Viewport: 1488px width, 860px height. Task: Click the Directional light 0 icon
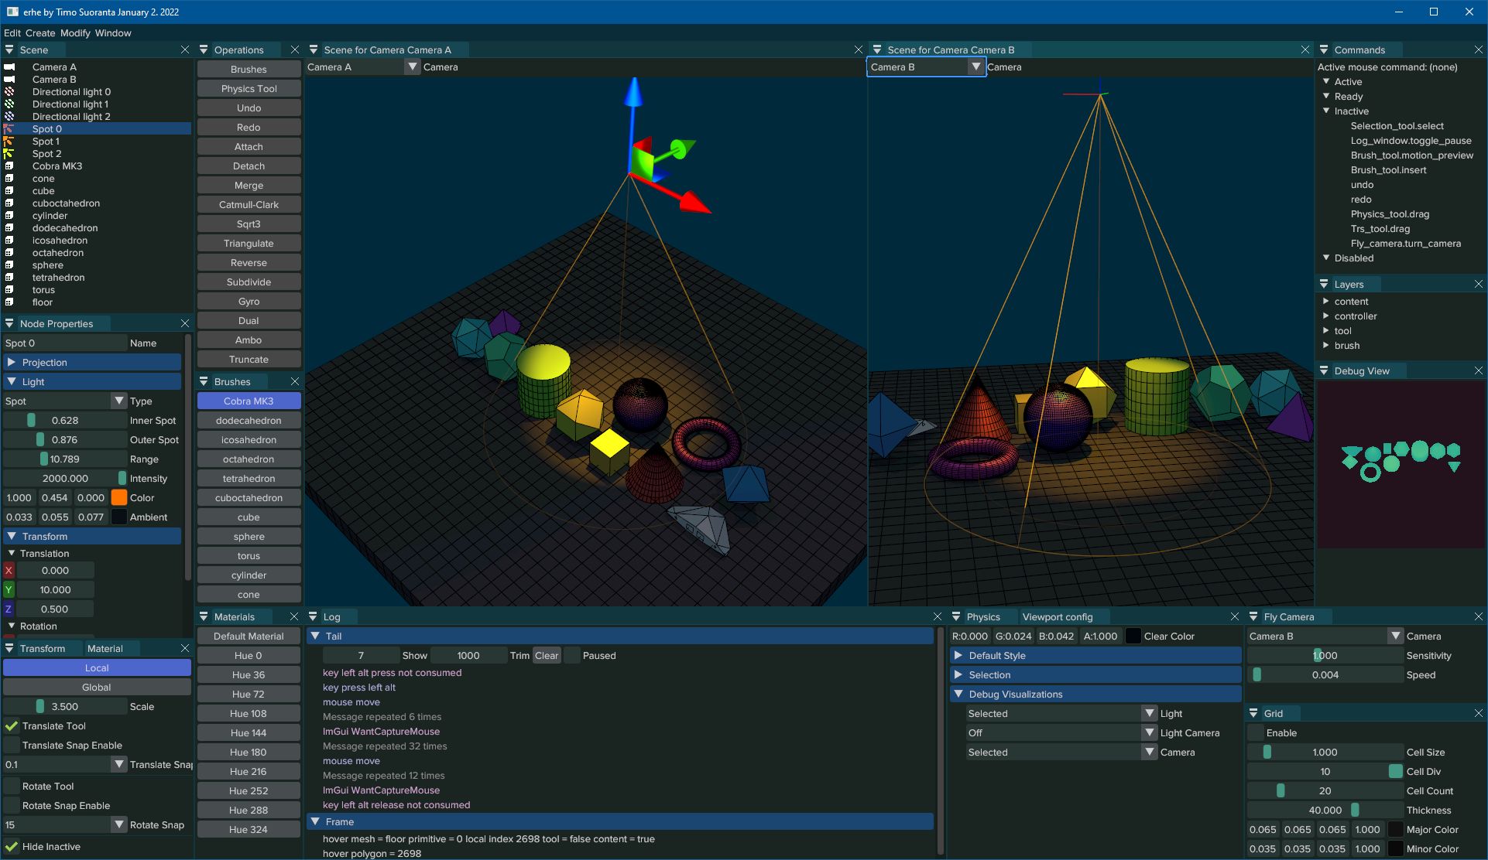9,92
